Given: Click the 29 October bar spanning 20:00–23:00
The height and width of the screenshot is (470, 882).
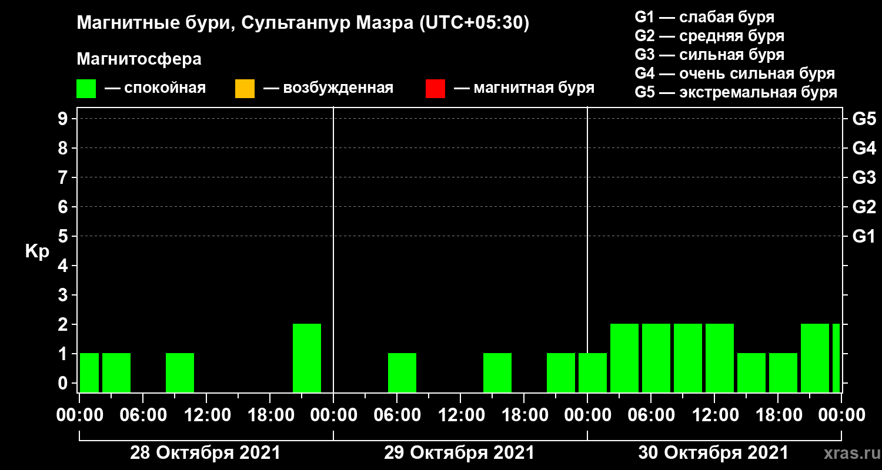Looking at the screenshot, I should click(561, 372).
